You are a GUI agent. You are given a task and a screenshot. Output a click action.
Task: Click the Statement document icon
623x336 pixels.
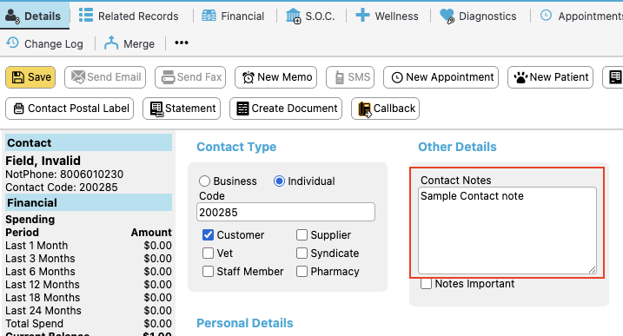tap(156, 109)
